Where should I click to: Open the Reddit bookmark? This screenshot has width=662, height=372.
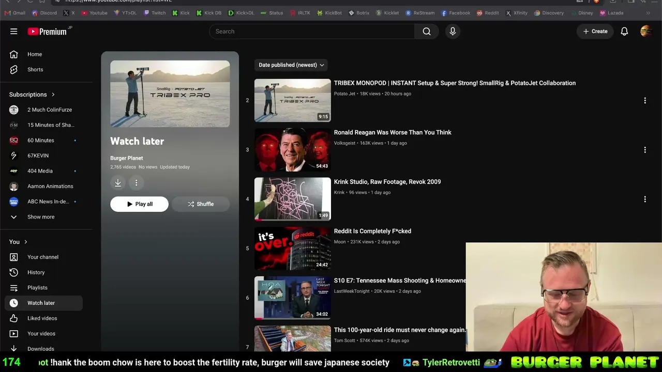[488, 13]
